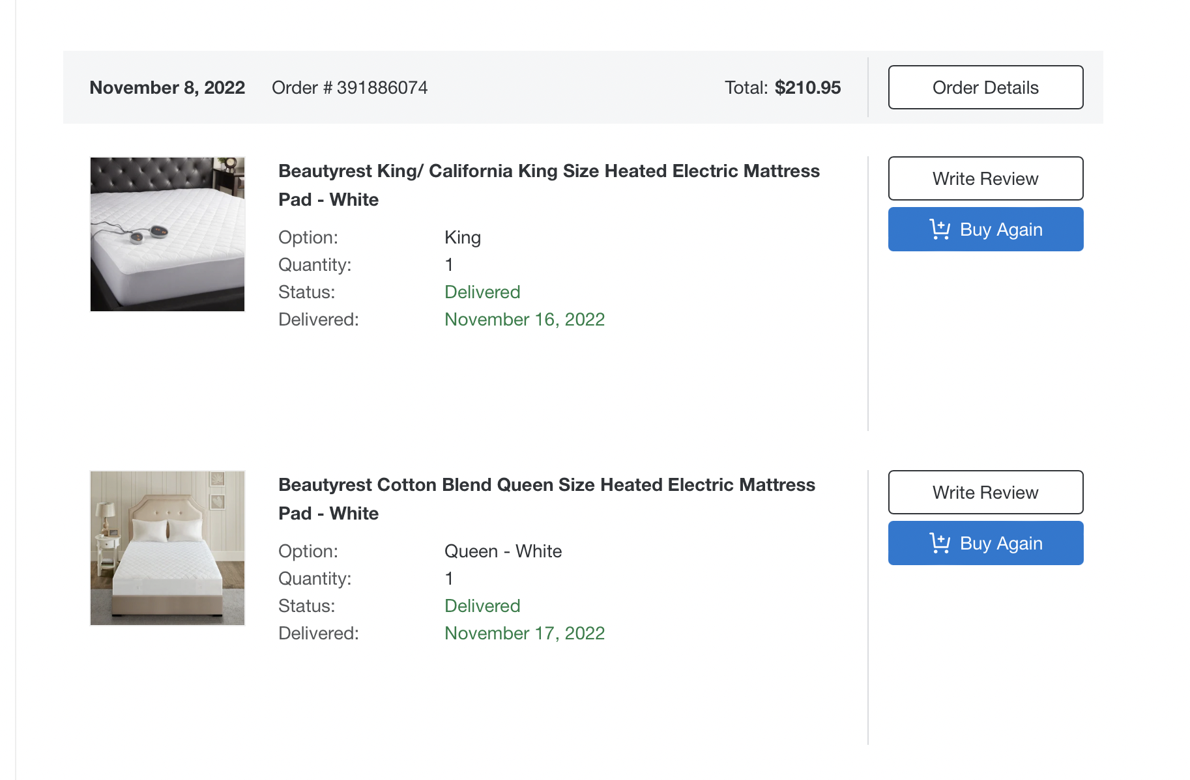Click the order total $210.95
1190x780 pixels.
coord(807,88)
